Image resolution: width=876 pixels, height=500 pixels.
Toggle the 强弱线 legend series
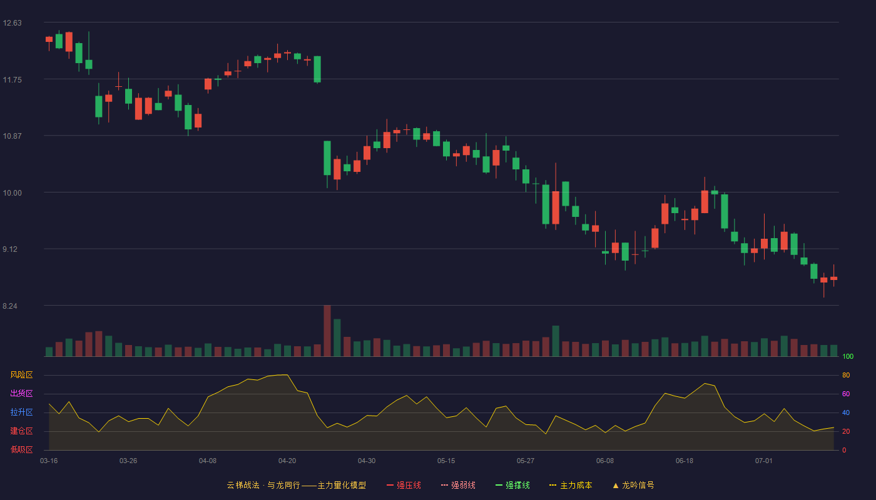click(458, 485)
